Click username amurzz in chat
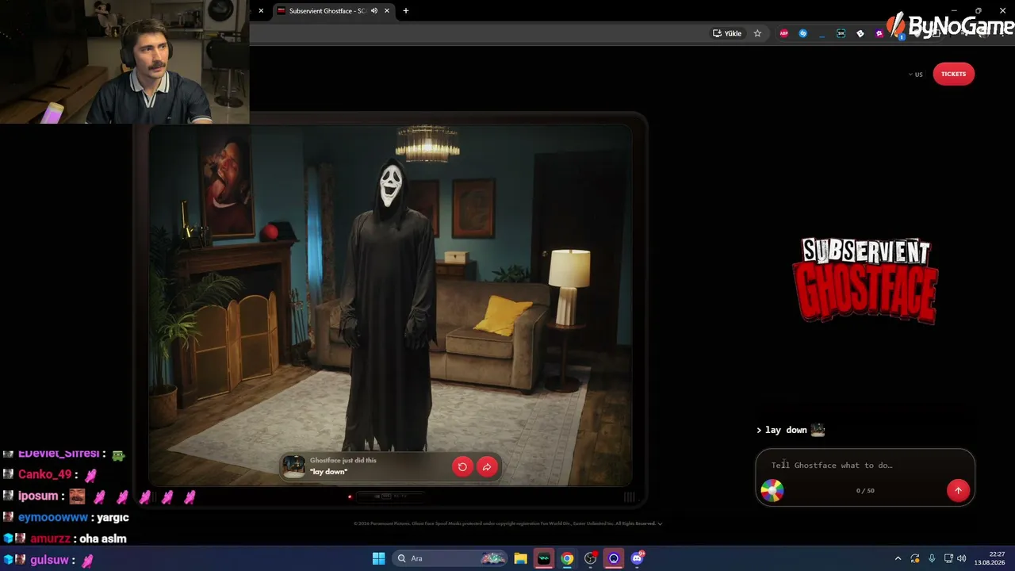 point(51,538)
